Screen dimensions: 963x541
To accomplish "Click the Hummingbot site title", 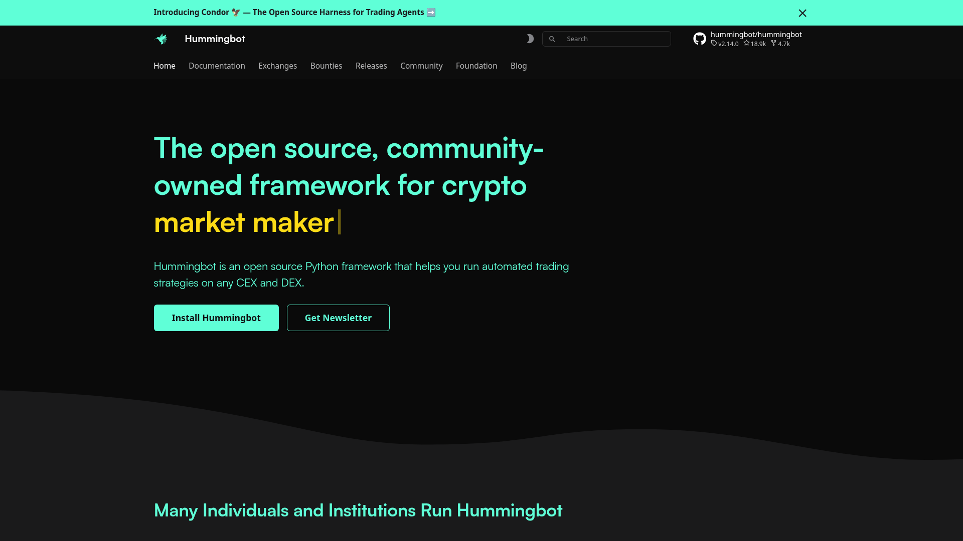I will click(215, 39).
